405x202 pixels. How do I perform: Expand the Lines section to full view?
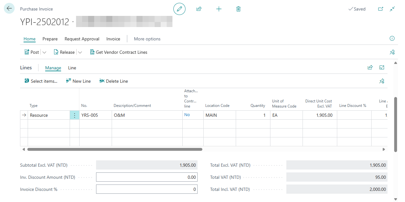coord(382,67)
